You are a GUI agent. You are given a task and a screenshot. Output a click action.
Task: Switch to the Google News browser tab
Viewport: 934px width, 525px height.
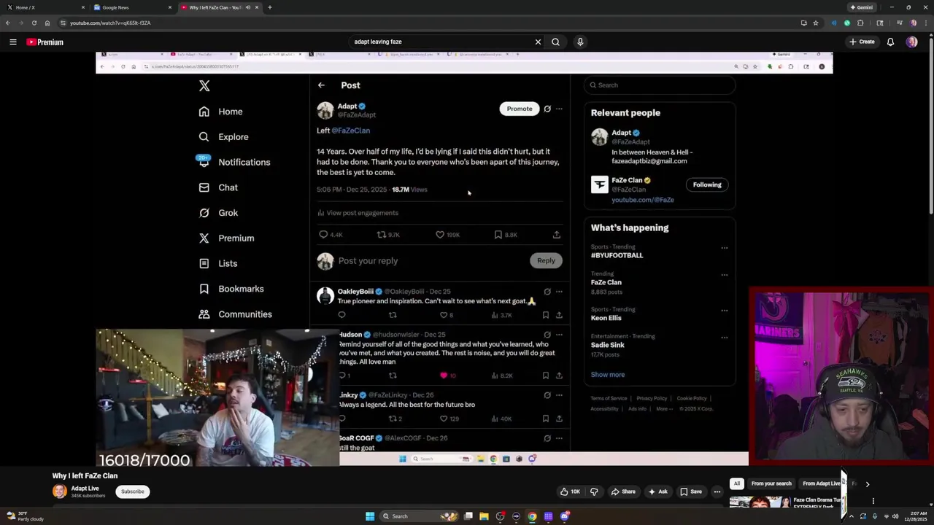[131, 7]
